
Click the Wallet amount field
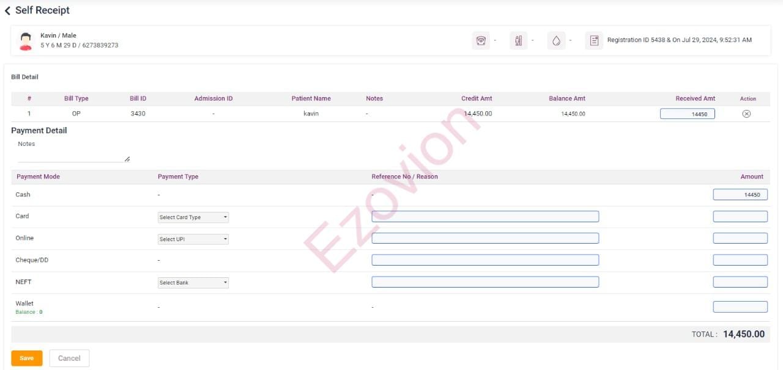(740, 307)
